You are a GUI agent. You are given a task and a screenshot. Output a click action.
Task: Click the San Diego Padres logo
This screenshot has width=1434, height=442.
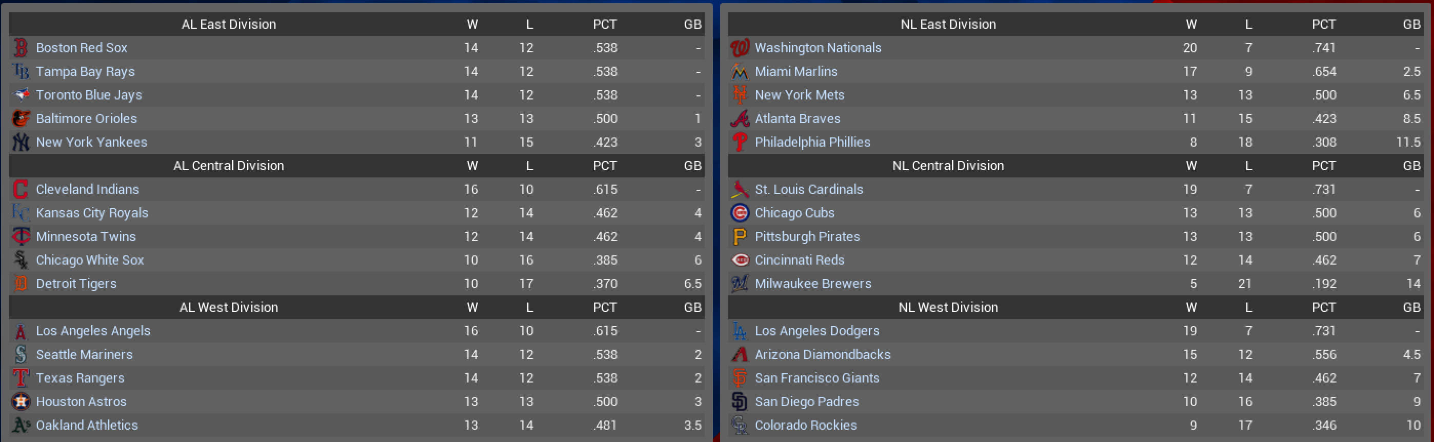pyautogui.click(x=739, y=401)
